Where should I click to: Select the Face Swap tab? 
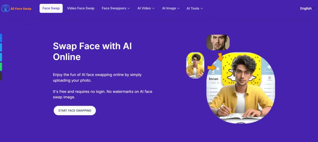[51, 8]
